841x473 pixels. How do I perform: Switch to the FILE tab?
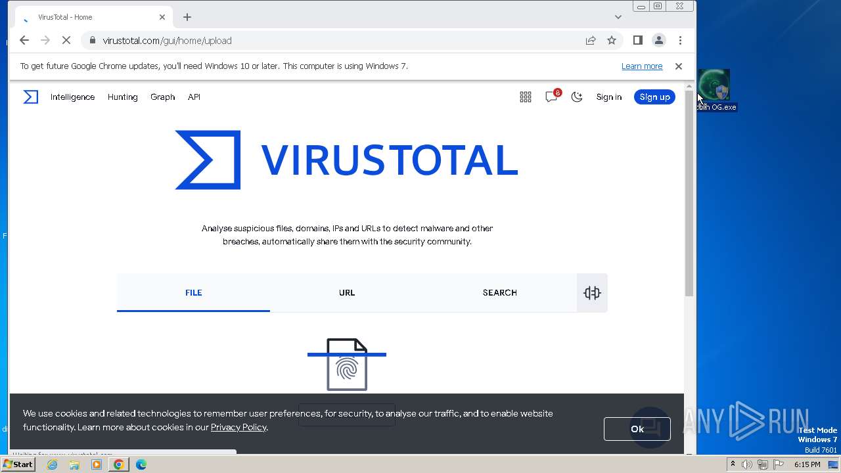[193, 292]
